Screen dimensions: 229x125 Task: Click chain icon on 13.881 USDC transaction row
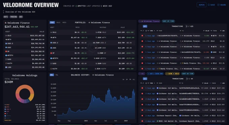[142, 52]
